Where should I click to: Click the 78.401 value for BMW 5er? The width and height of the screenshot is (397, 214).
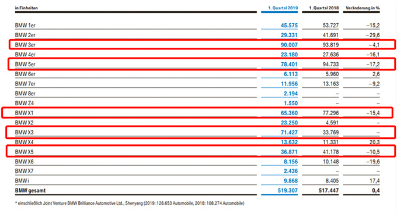point(289,65)
